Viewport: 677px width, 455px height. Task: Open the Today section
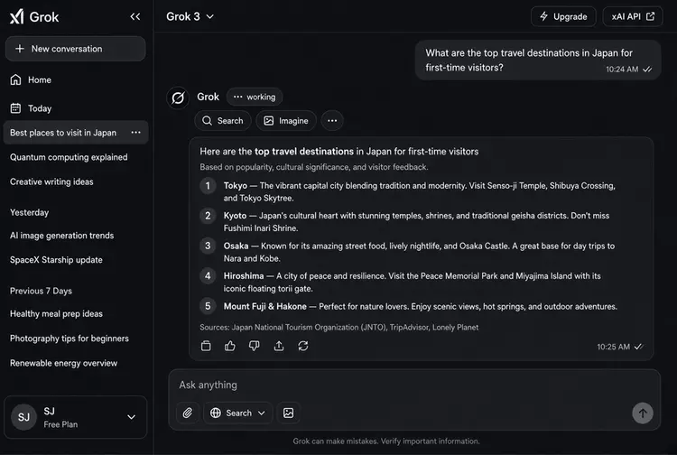(31, 108)
